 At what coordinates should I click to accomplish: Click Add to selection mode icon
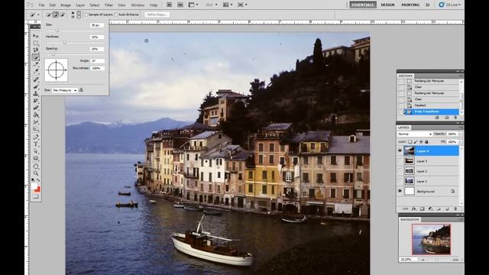coord(56,15)
